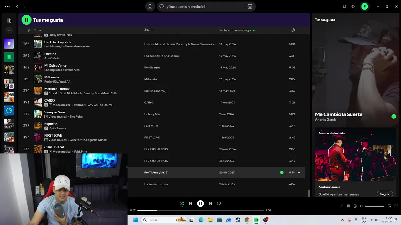Open more options for Por Ti Amor row
The height and width of the screenshot is (225, 401).
[x=299, y=172]
